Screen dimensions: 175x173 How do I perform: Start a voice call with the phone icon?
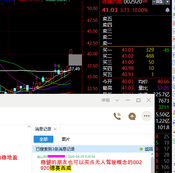tap(117, 116)
